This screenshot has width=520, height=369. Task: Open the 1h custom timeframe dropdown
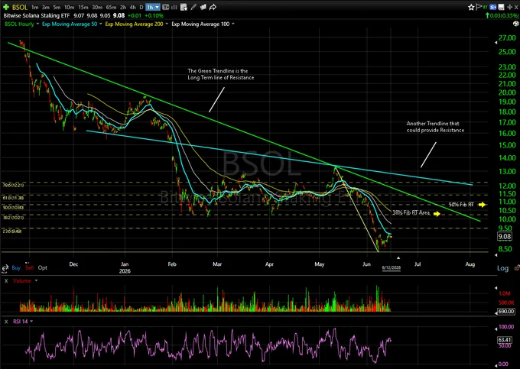(152, 7)
